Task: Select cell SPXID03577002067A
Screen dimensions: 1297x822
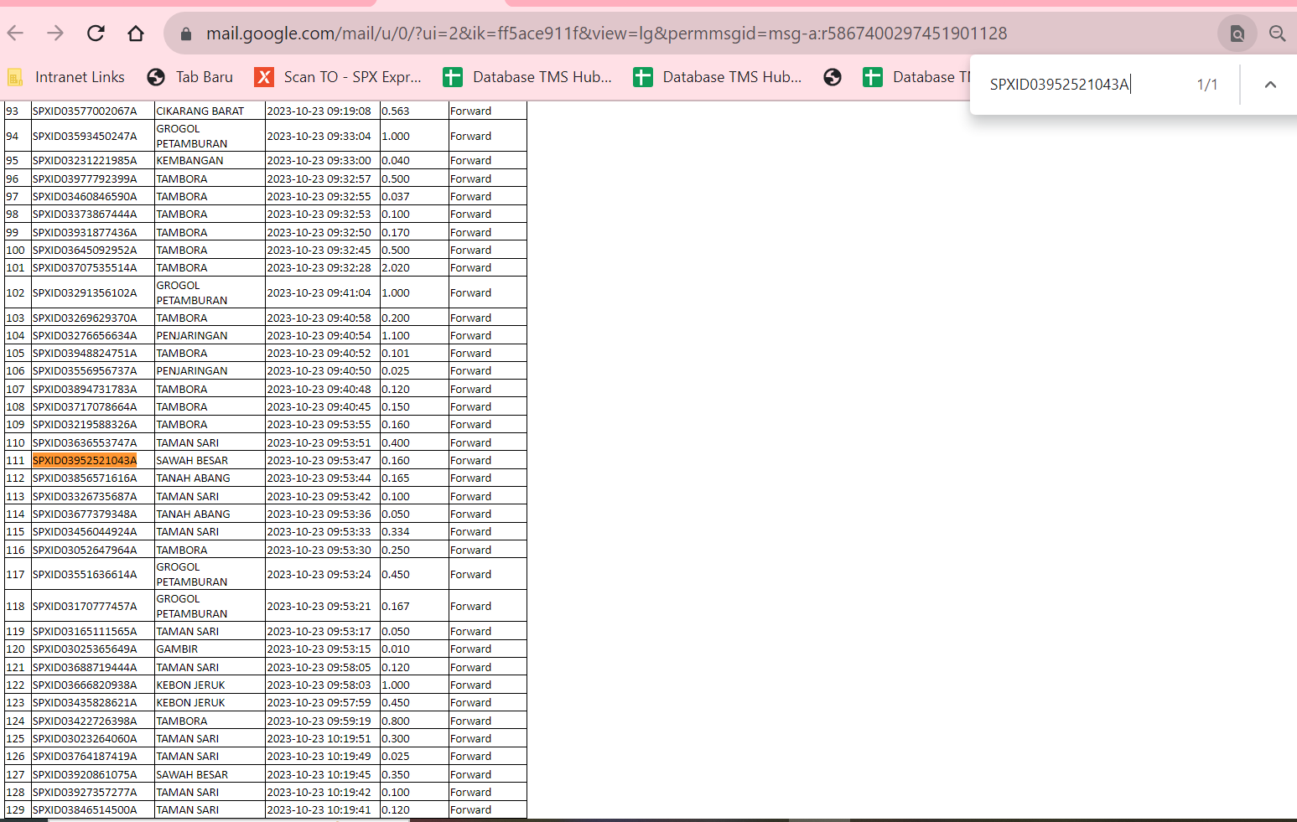Action: (x=85, y=111)
